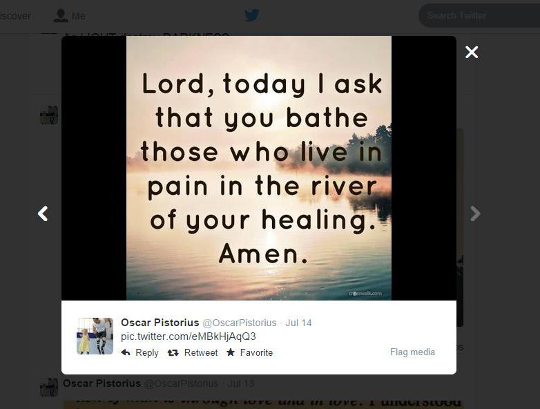
Task: Click the prayer quote image
Action: point(259,168)
